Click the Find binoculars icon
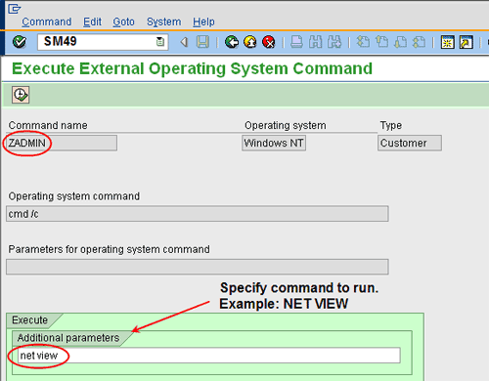The width and height of the screenshot is (489, 381). click(x=315, y=42)
